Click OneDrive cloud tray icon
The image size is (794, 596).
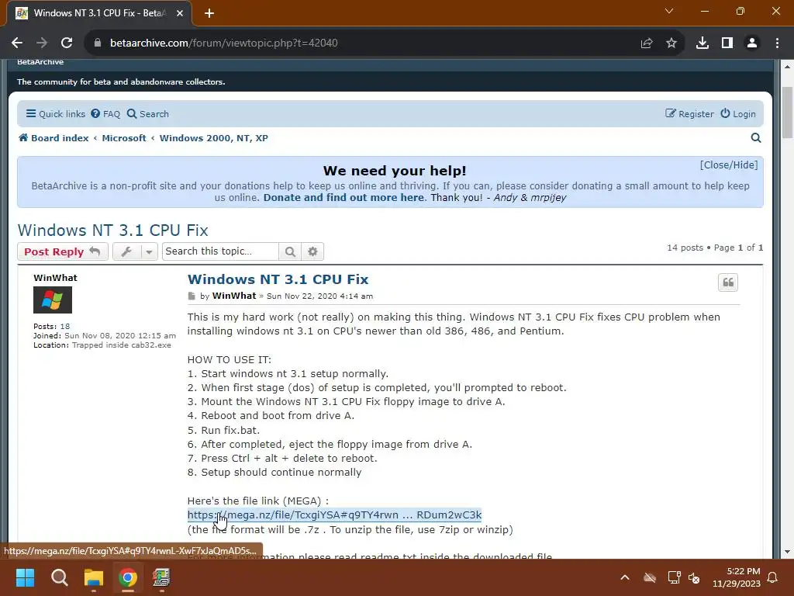coord(650,577)
